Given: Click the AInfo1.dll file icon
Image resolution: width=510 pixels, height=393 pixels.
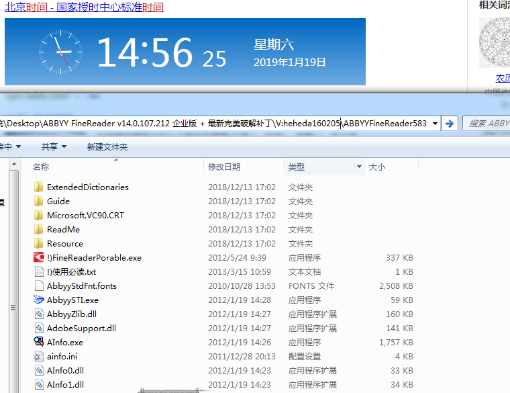Looking at the screenshot, I should click(39, 384).
